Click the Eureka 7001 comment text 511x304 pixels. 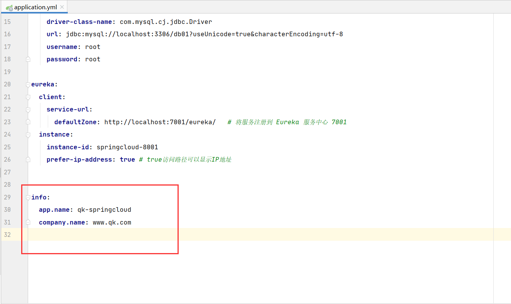287,122
